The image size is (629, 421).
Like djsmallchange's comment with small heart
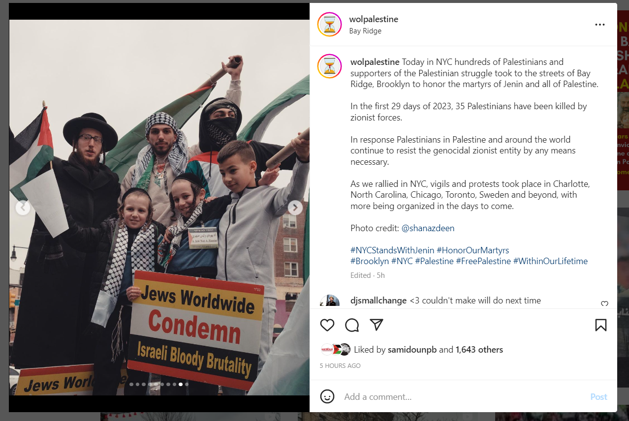point(604,304)
